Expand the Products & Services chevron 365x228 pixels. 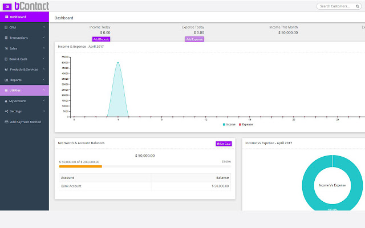[44, 70]
